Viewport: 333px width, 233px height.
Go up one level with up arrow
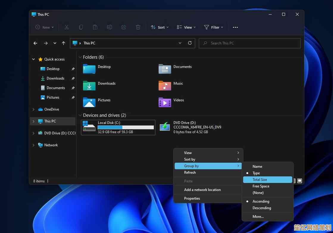(x=63, y=43)
